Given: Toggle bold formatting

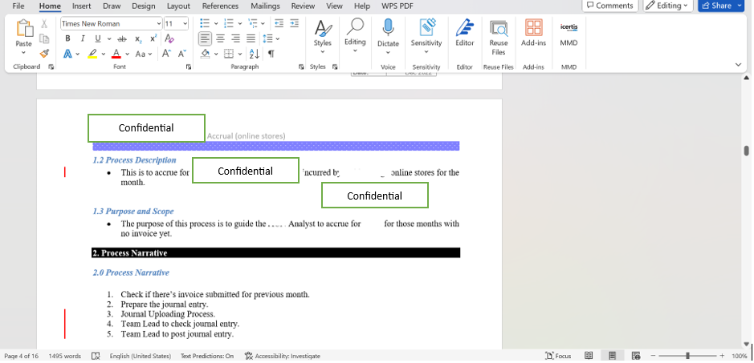Looking at the screenshot, I should point(67,38).
